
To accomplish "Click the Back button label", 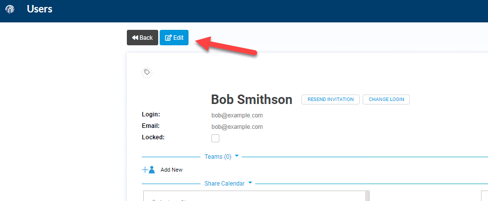I will 146,38.
